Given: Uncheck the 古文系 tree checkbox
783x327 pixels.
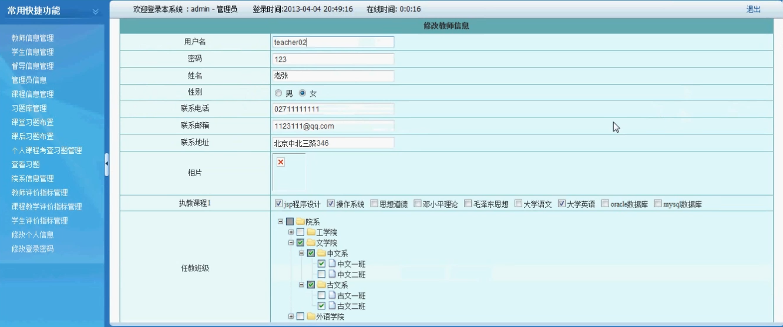Looking at the screenshot, I should pos(311,285).
